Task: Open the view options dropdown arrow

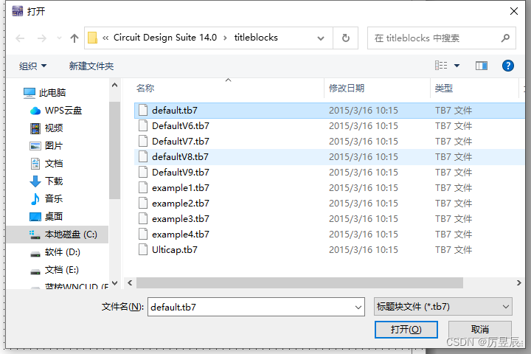Action: (x=457, y=66)
